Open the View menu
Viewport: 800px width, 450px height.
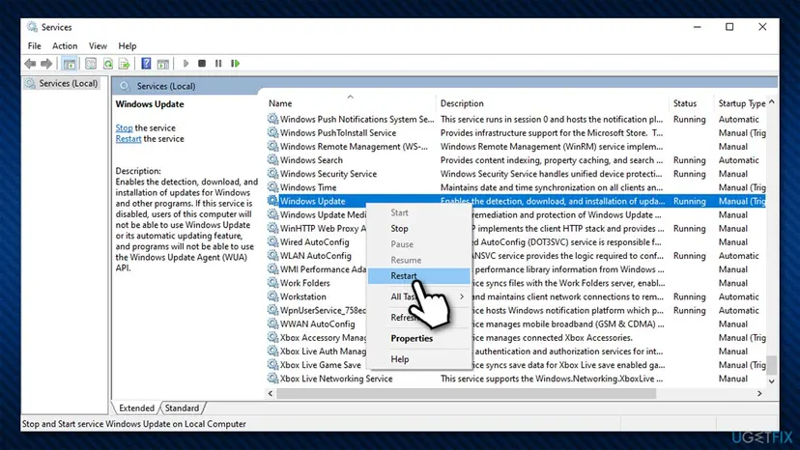(x=98, y=46)
